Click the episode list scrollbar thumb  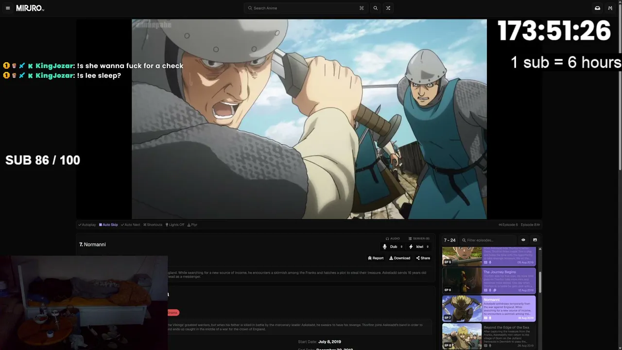pyautogui.click(x=540, y=282)
